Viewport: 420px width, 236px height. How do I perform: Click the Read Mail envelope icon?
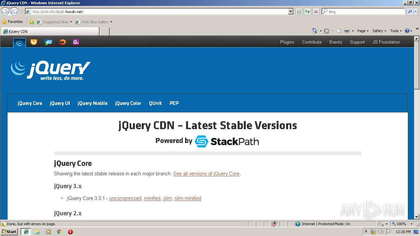[339, 31]
